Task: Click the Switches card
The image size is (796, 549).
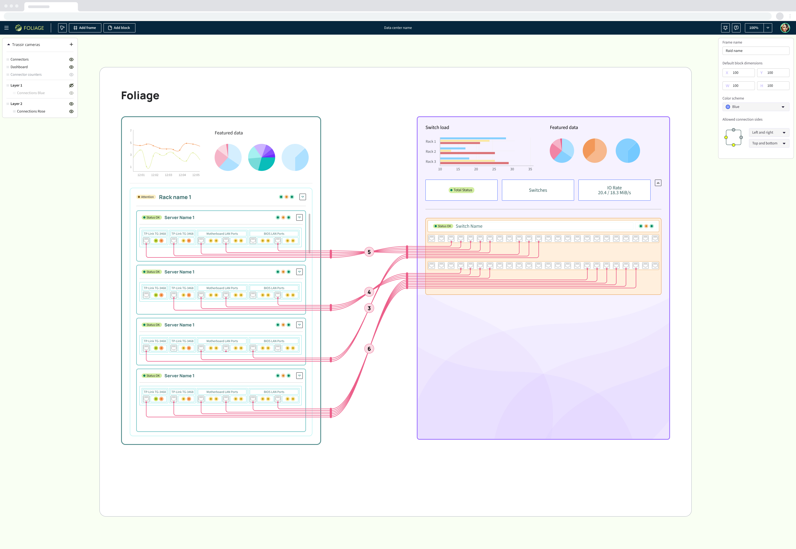Action: [x=538, y=190]
